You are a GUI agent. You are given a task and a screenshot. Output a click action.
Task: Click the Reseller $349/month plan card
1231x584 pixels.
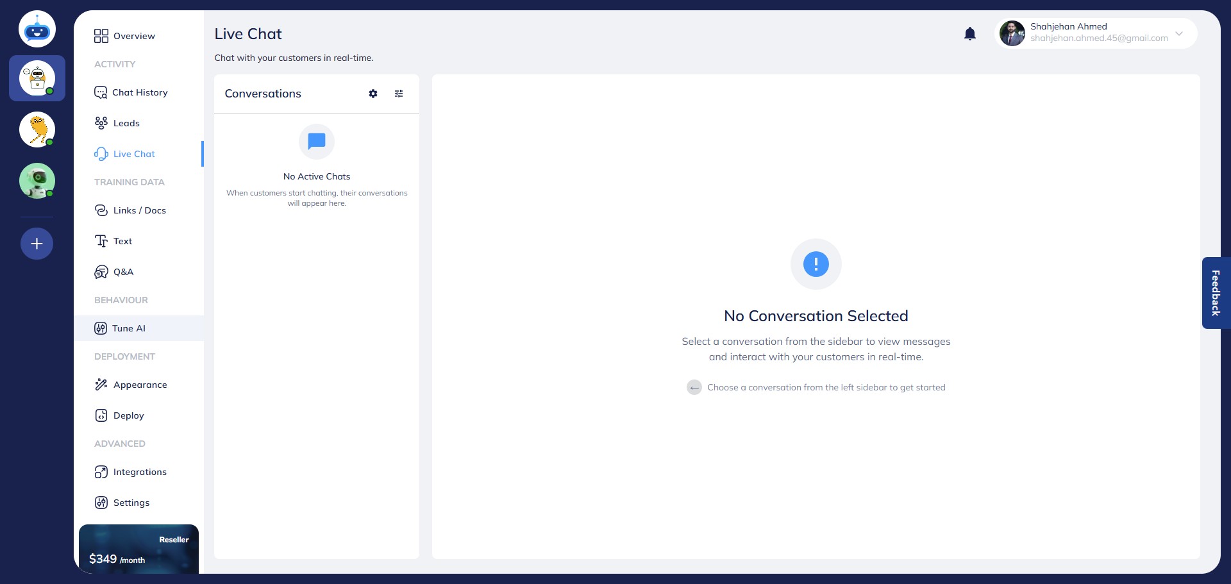(138, 550)
